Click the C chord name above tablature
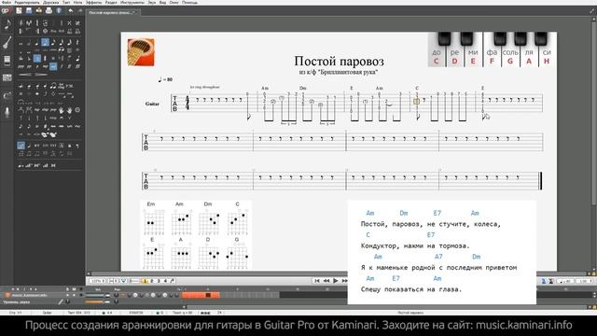The image size is (597, 336). coord(417,88)
